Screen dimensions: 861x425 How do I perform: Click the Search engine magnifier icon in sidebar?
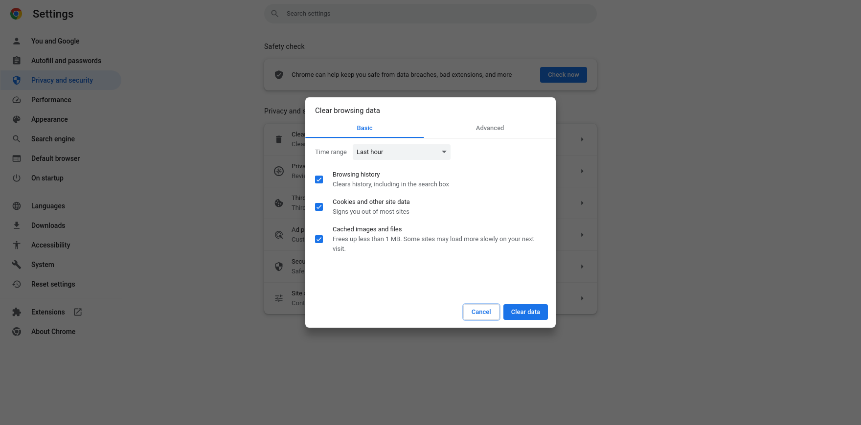pyautogui.click(x=17, y=139)
